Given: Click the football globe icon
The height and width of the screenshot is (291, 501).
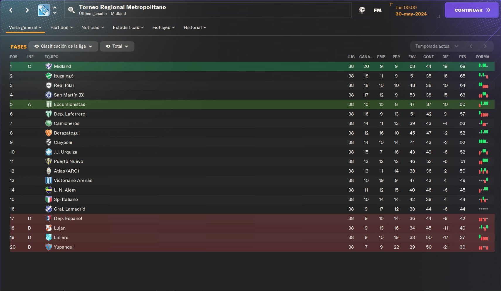Looking at the screenshot, I should tap(362, 10).
